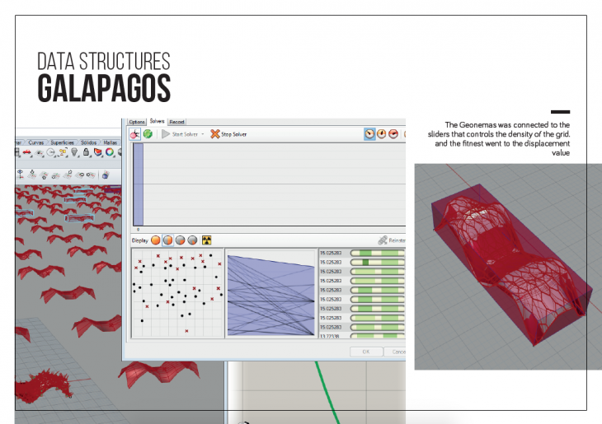Click the Reinstate chain icon
This screenshot has width=602, height=424.
383,240
